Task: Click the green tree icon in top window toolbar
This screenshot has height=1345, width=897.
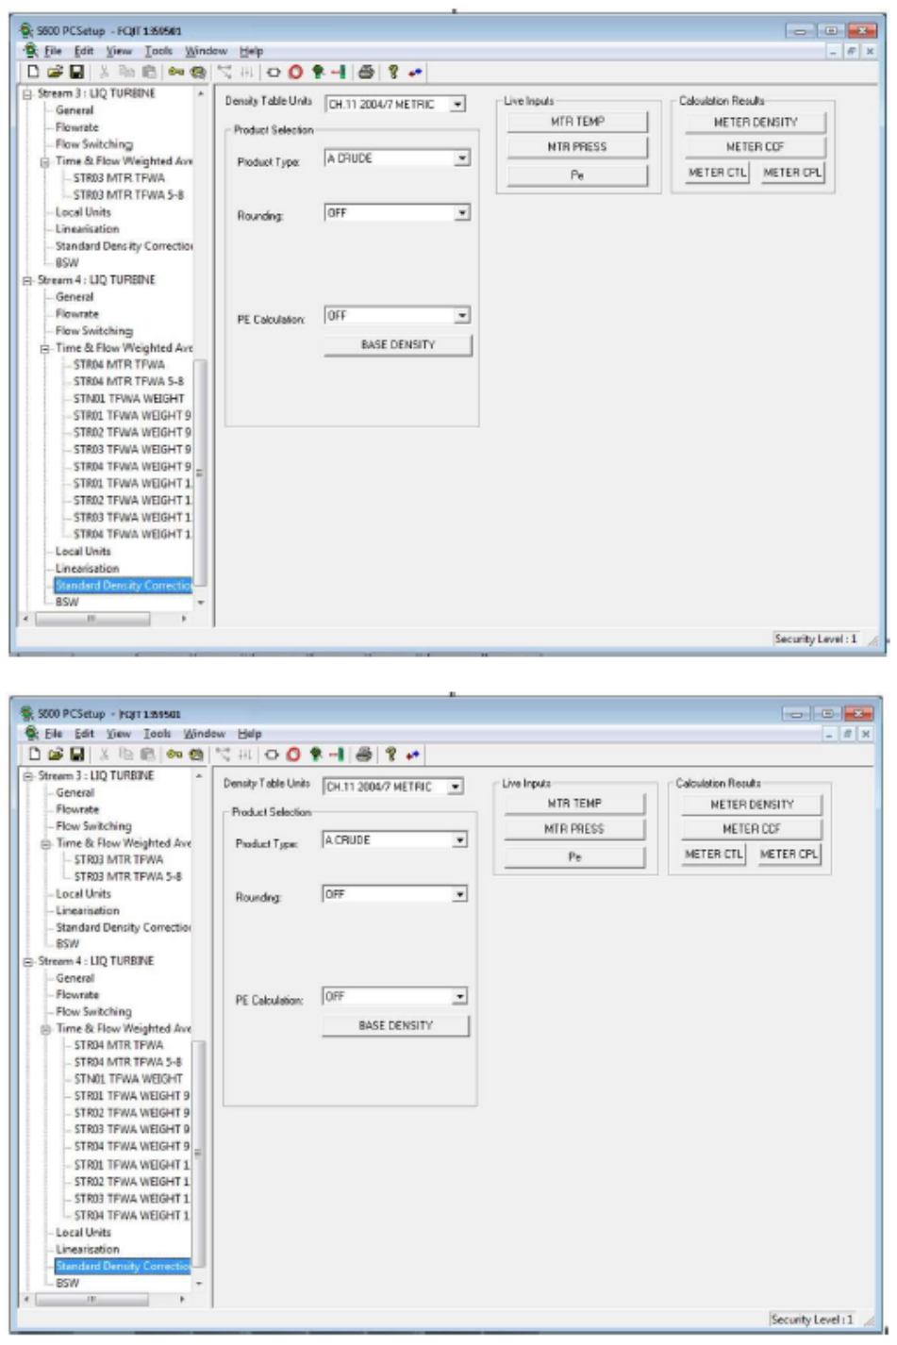Action: coord(318,72)
